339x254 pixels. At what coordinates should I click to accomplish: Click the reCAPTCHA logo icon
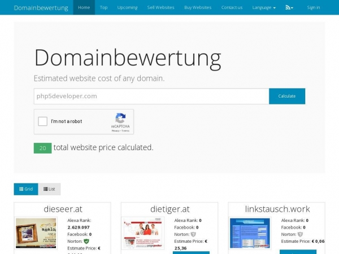120,119
